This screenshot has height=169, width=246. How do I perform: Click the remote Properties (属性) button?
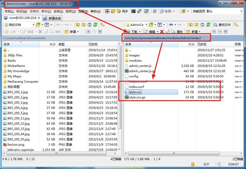click(177, 32)
